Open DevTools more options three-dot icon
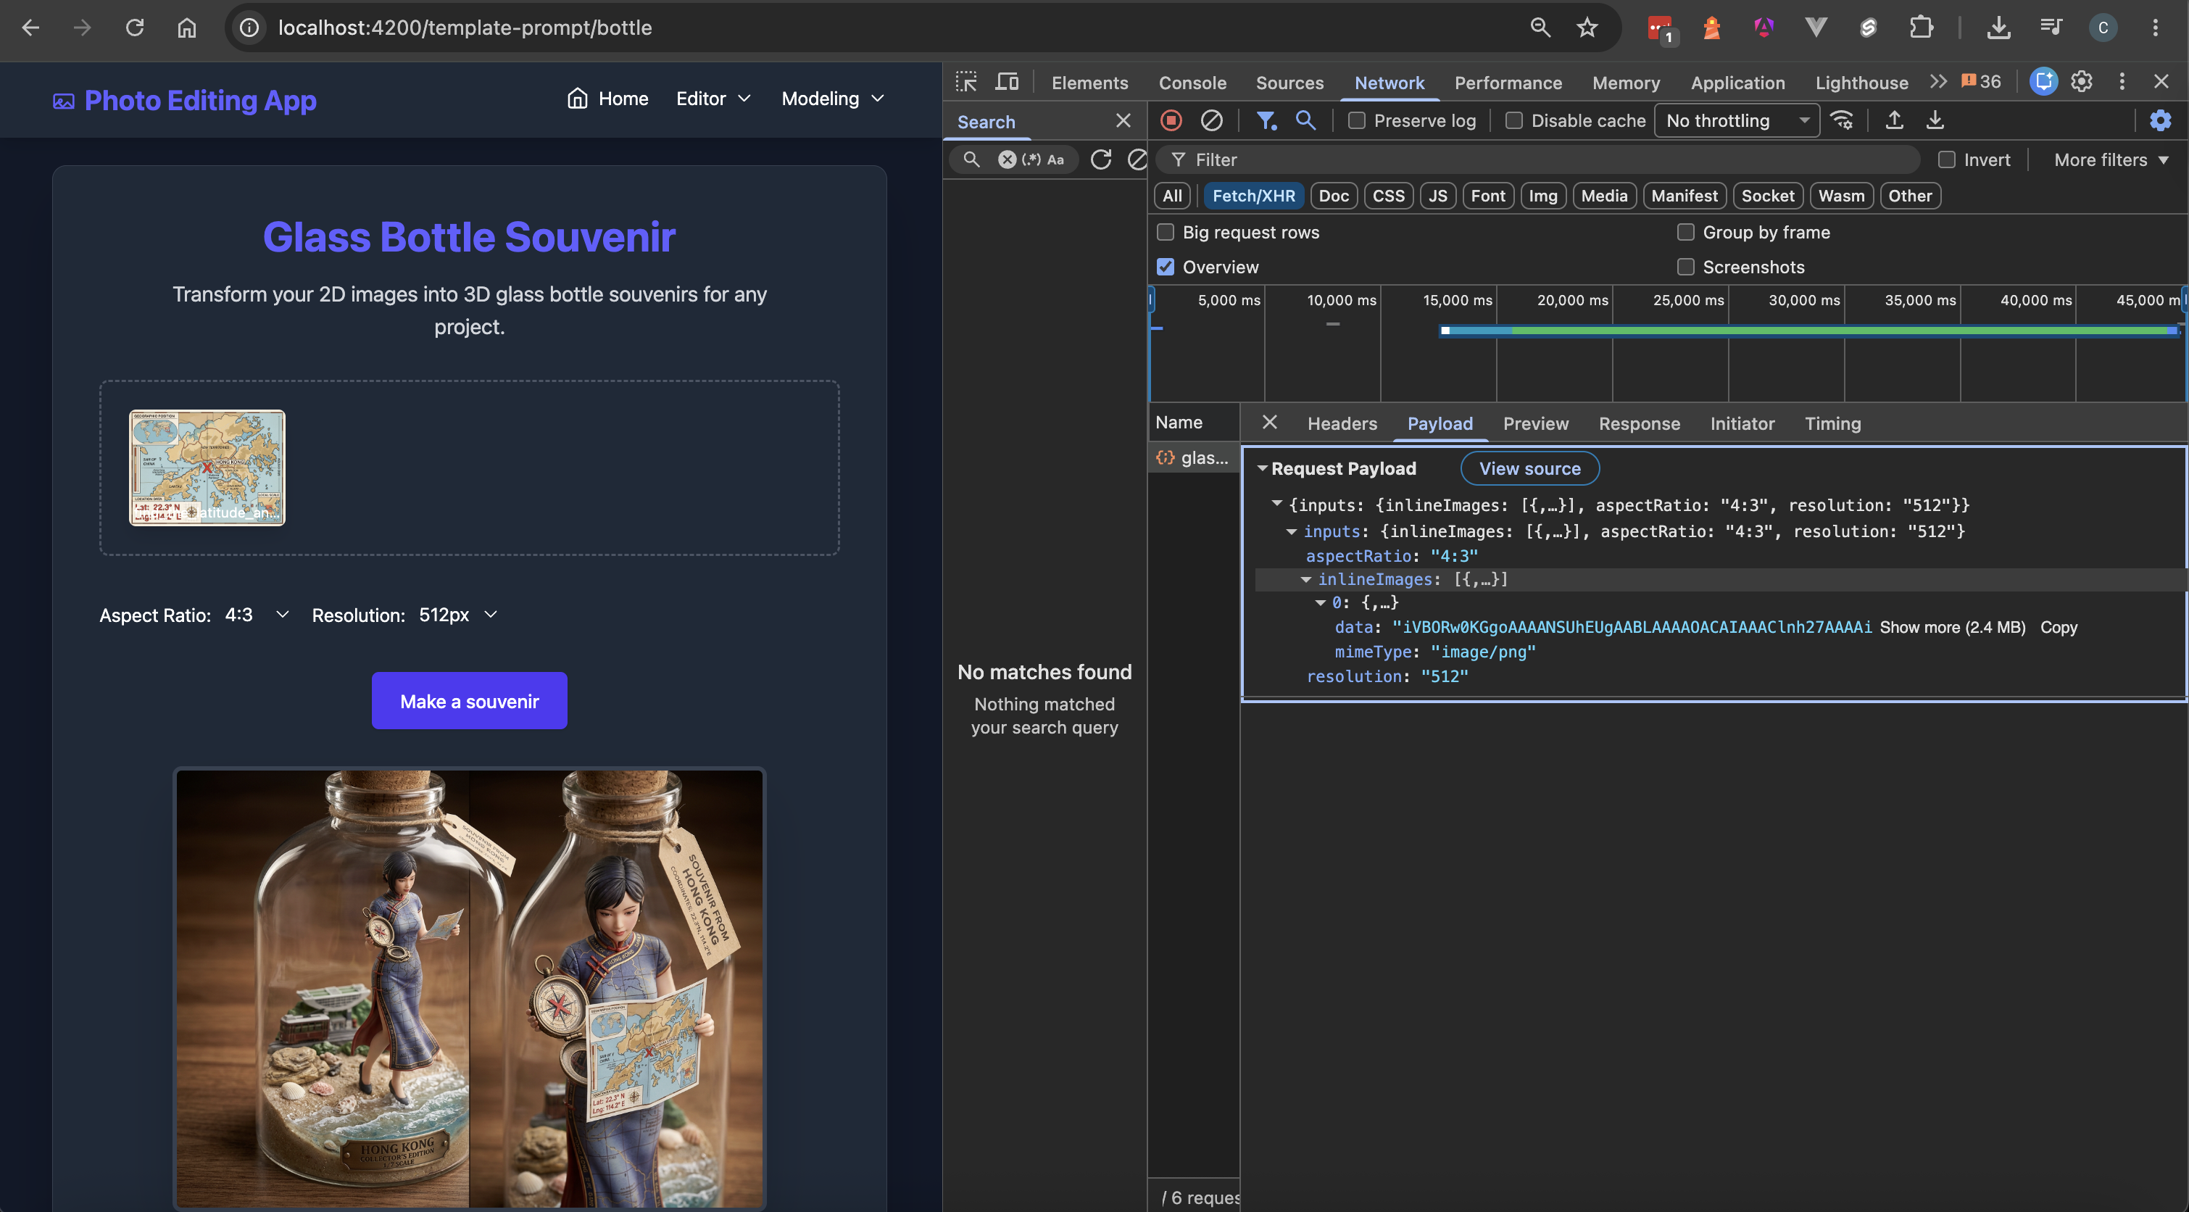 (2122, 82)
